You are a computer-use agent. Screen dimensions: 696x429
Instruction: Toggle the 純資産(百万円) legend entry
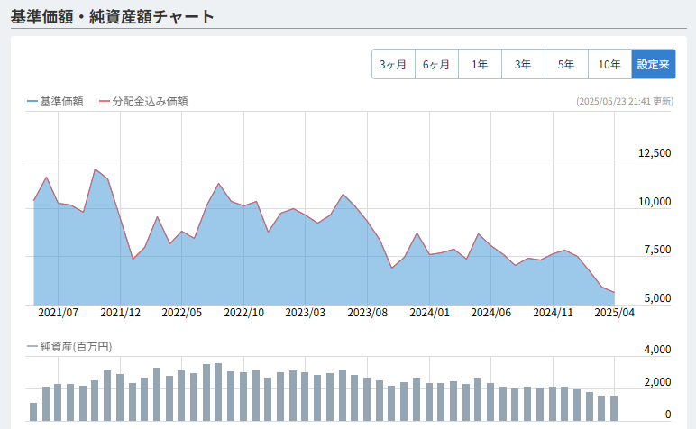point(69,346)
